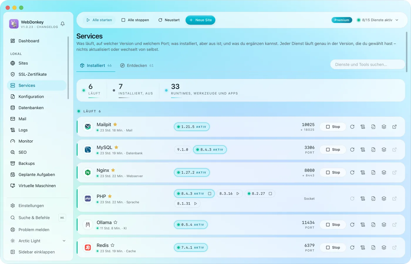Click the Ollama restart icon
Screen dimensions: 411x264
pyautogui.click(x=352, y=225)
